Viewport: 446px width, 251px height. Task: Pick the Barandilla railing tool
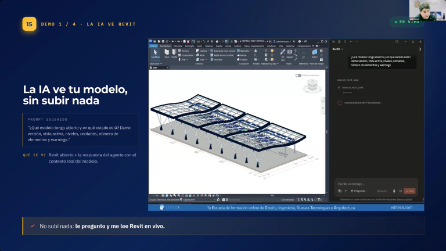click(243, 51)
